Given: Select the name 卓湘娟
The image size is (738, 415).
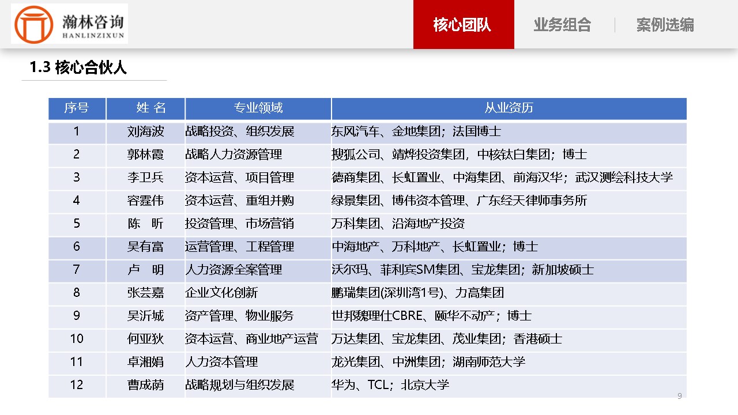Looking at the screenshot, I should 145,362.
